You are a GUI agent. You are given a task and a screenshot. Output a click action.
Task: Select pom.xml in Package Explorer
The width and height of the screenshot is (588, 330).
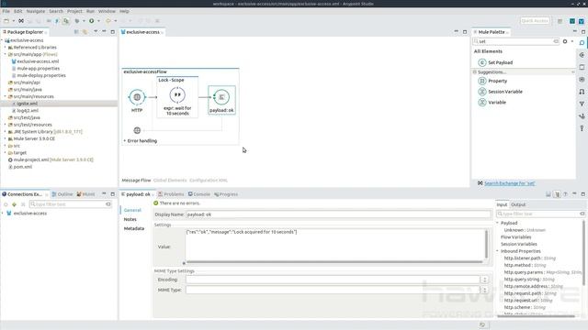coord(22,167)
